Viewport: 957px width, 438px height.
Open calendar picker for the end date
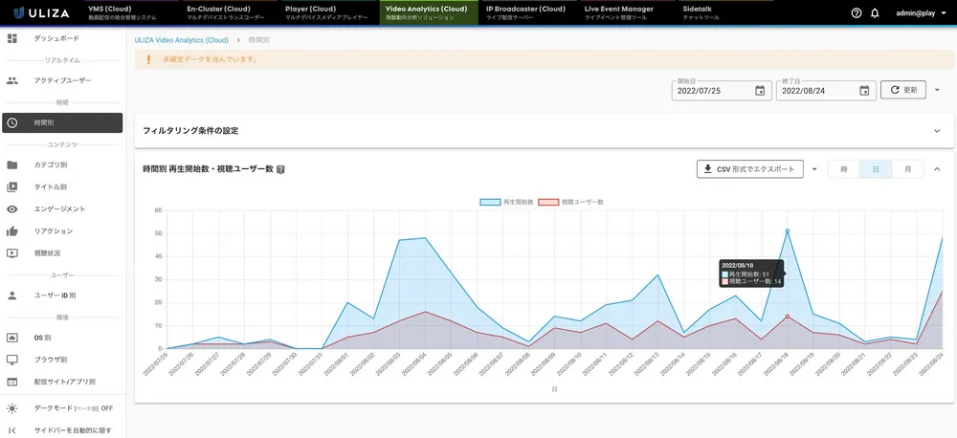pos(864,91)
